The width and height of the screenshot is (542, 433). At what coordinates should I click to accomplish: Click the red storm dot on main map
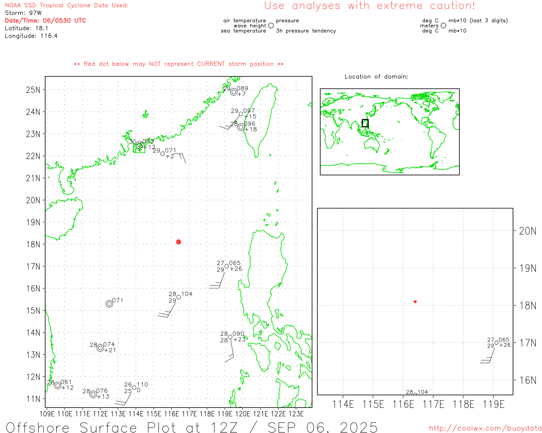pyautogui.click(x=179, y=242)
